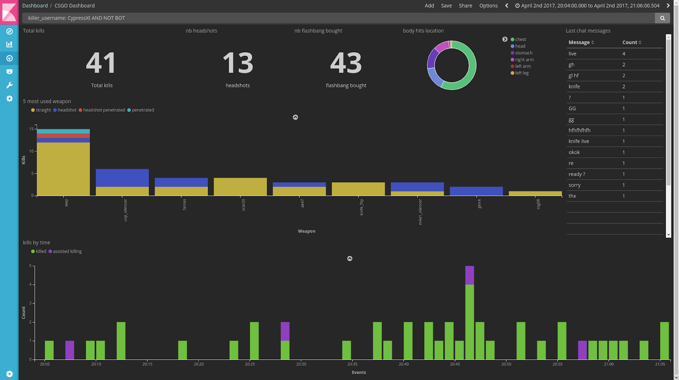679x380 pixels.
Task: Toggle stomach legend entry
Action: tap(521, 53)
